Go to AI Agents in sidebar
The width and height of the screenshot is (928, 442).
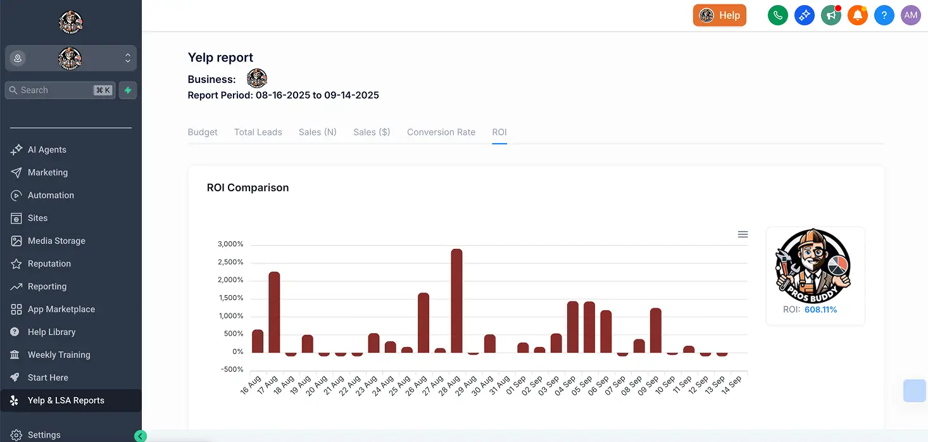tap(47, 149)
